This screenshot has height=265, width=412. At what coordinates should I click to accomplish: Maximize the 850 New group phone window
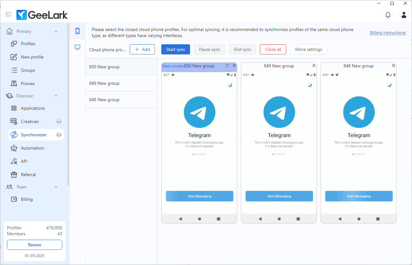tap(227, 65)
